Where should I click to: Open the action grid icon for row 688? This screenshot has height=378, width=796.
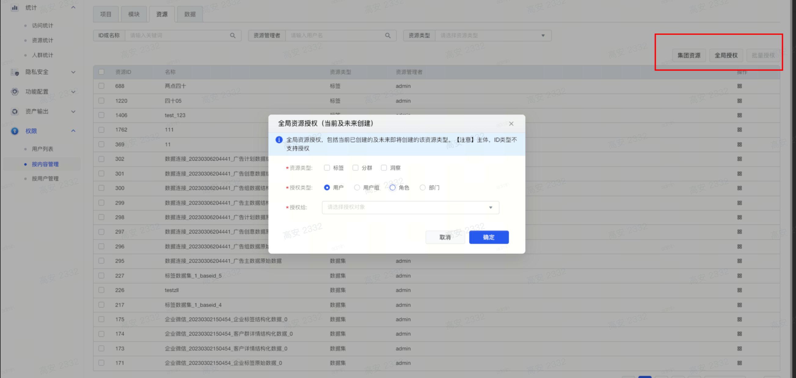pyautogui.click(x=739, y=86)
